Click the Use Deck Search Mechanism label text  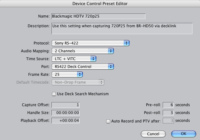coord(83,94)
